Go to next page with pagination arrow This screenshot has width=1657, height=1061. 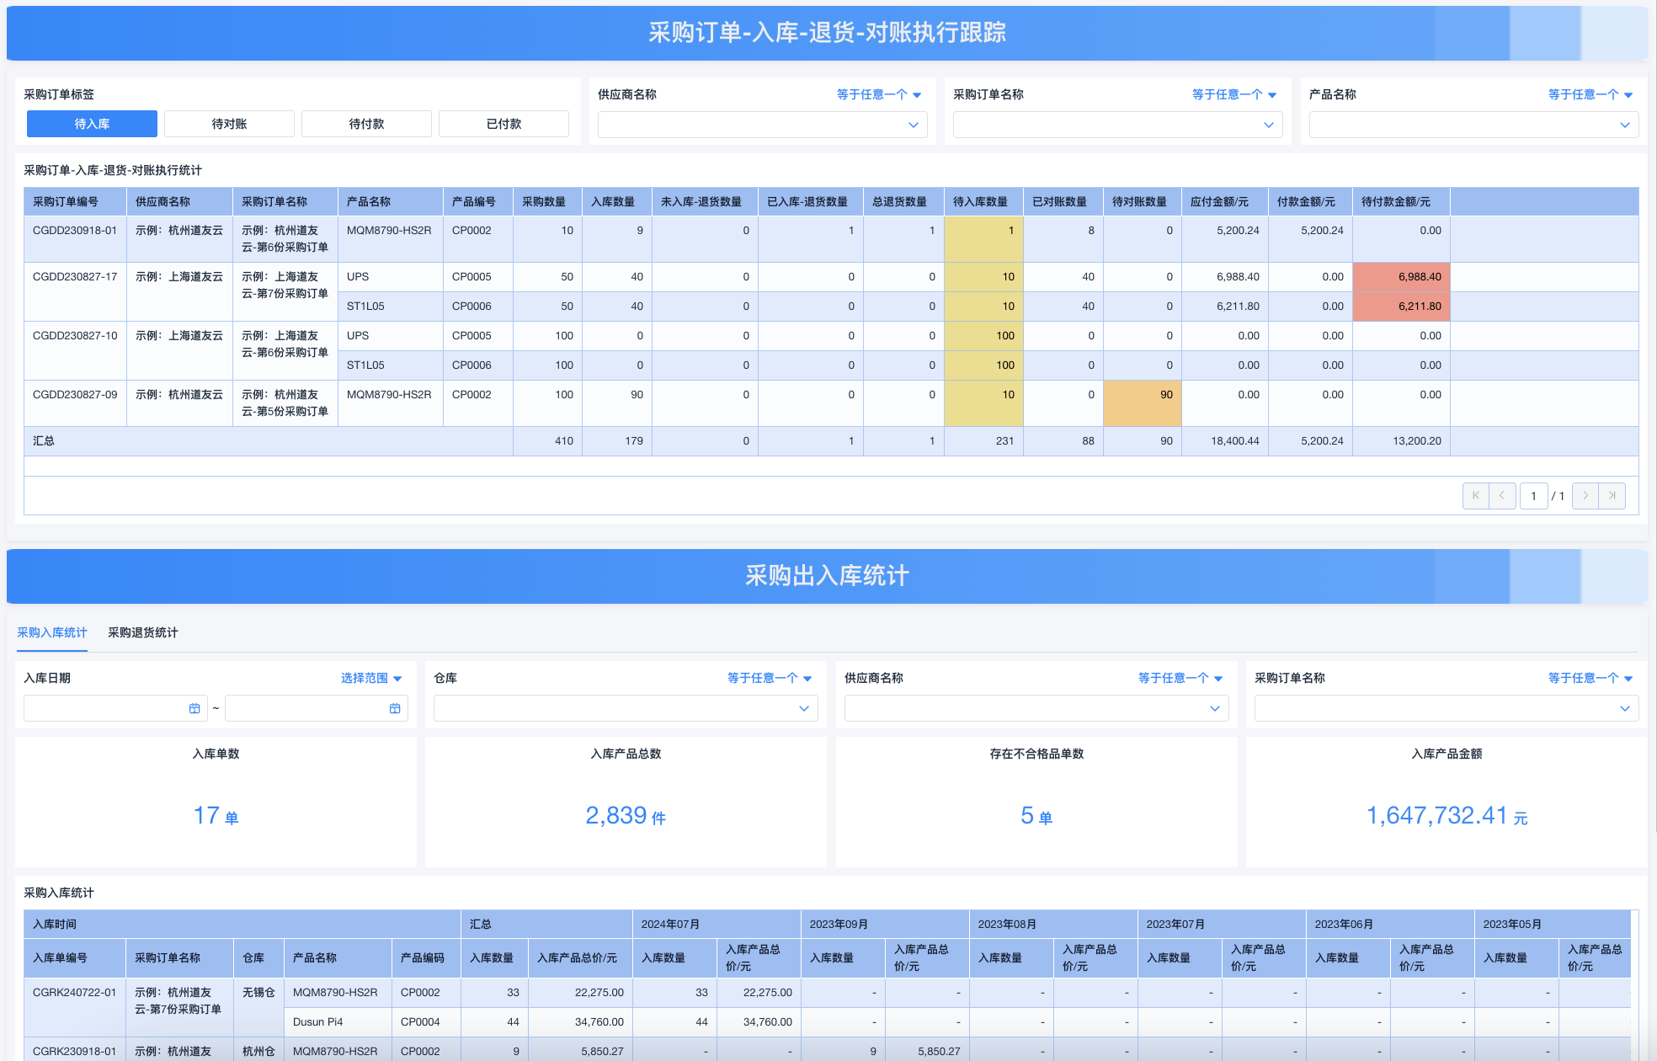[1585, 496]
